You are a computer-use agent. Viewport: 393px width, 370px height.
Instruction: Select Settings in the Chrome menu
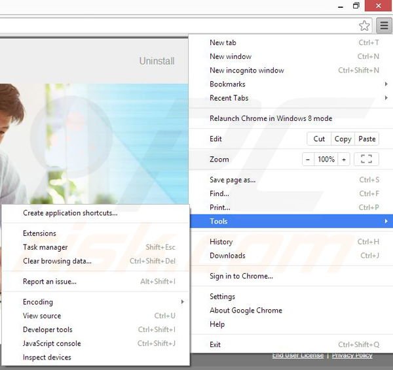pos(222,296)
